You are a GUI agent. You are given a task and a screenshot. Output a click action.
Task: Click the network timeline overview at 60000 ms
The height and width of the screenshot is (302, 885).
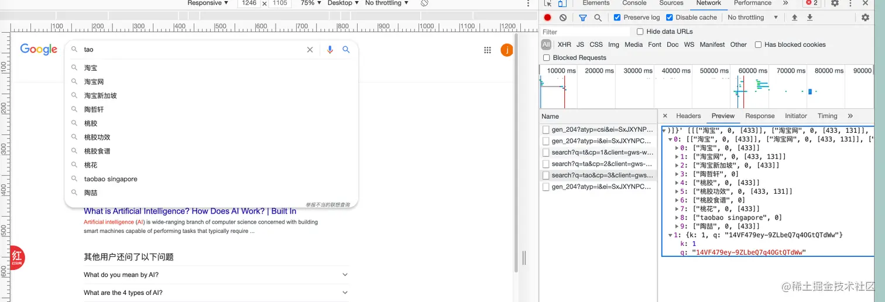[x=753, y=71]
